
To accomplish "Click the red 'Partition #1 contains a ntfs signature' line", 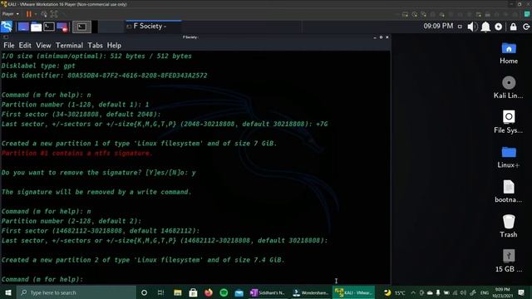I will (x=77, y=153).
